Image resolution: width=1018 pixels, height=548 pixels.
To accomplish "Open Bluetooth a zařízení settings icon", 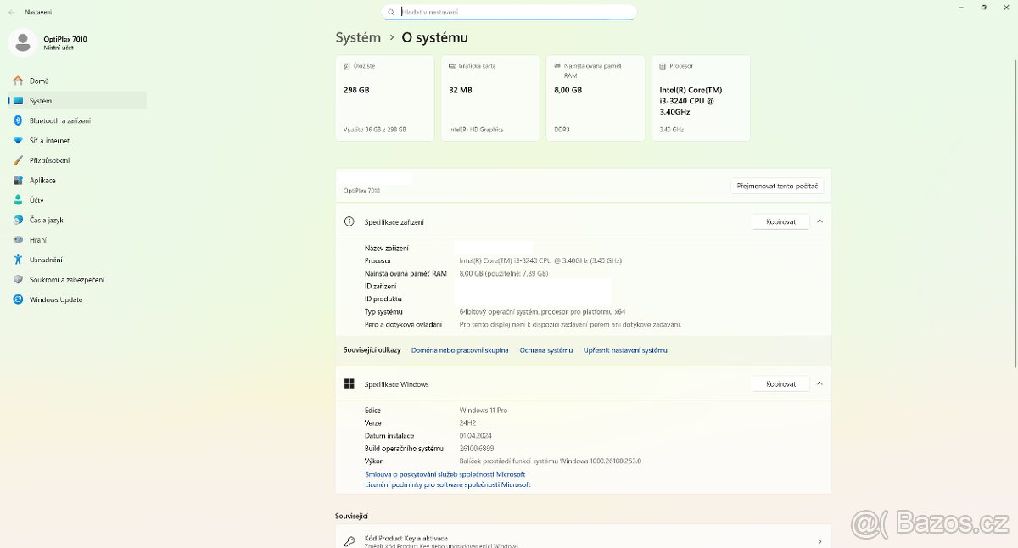I will pos(18,120).
